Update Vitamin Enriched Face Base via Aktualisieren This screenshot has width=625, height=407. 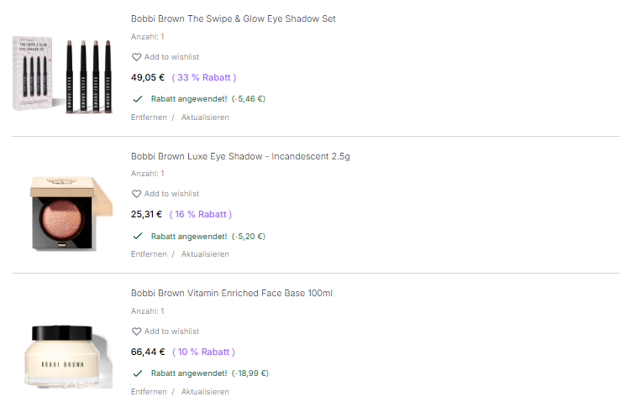[x=205, y=392]
